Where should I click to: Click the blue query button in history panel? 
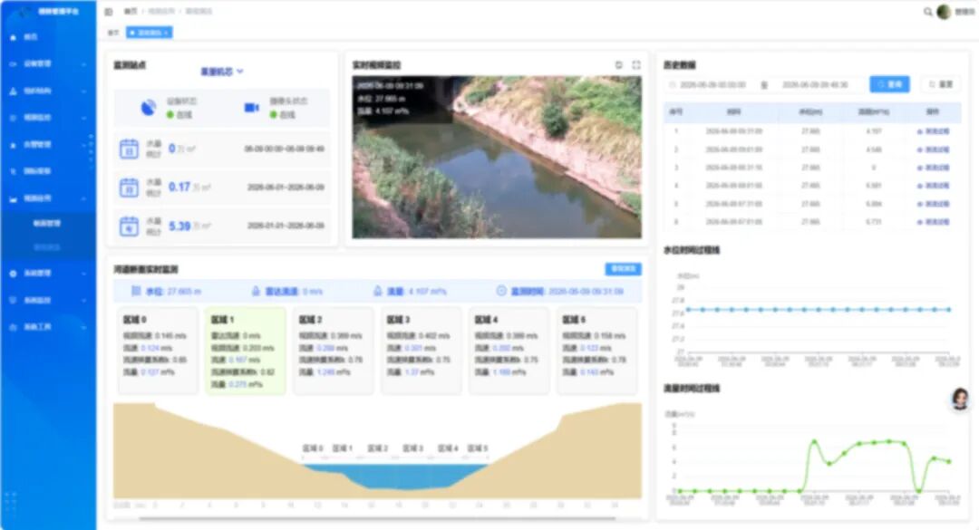click(889, 84)
